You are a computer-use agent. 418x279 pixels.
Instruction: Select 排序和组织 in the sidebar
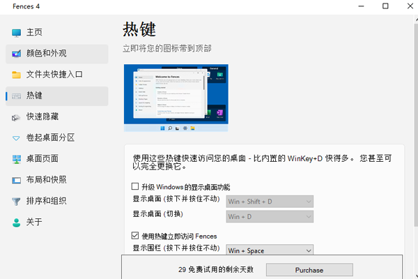57,202
